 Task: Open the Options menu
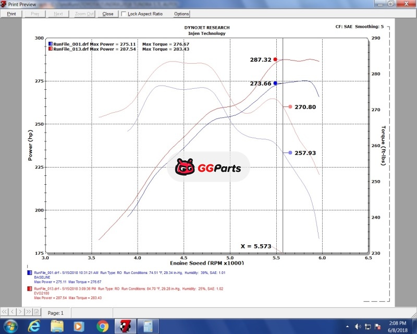(x=181, y=14)
